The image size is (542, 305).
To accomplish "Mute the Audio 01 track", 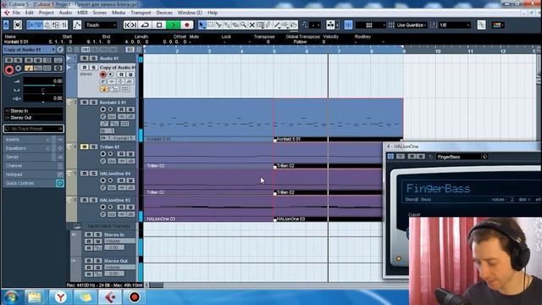I will pos(84,58).
